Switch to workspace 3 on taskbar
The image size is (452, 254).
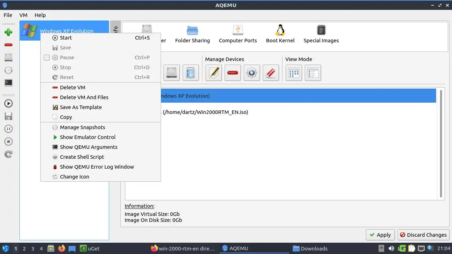[x=32, y=249]
